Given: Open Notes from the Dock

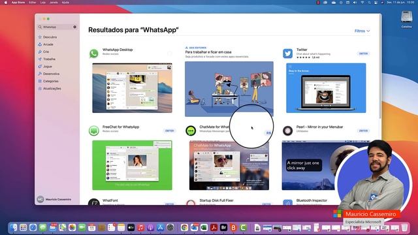Looking at the screenshot, I should 121,228.
